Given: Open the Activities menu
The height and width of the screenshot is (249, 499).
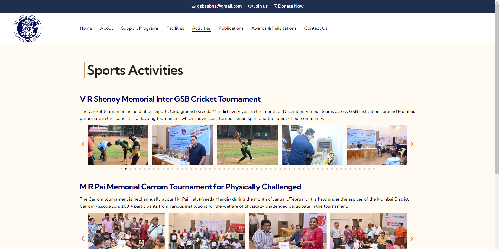Looking at the screenshot, I should pyautogui.click(x=201, y=28).
